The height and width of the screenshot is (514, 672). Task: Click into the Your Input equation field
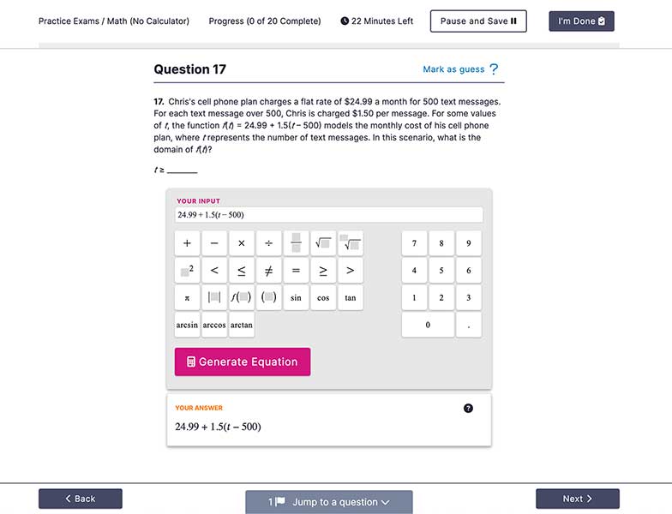coord(328,215)
